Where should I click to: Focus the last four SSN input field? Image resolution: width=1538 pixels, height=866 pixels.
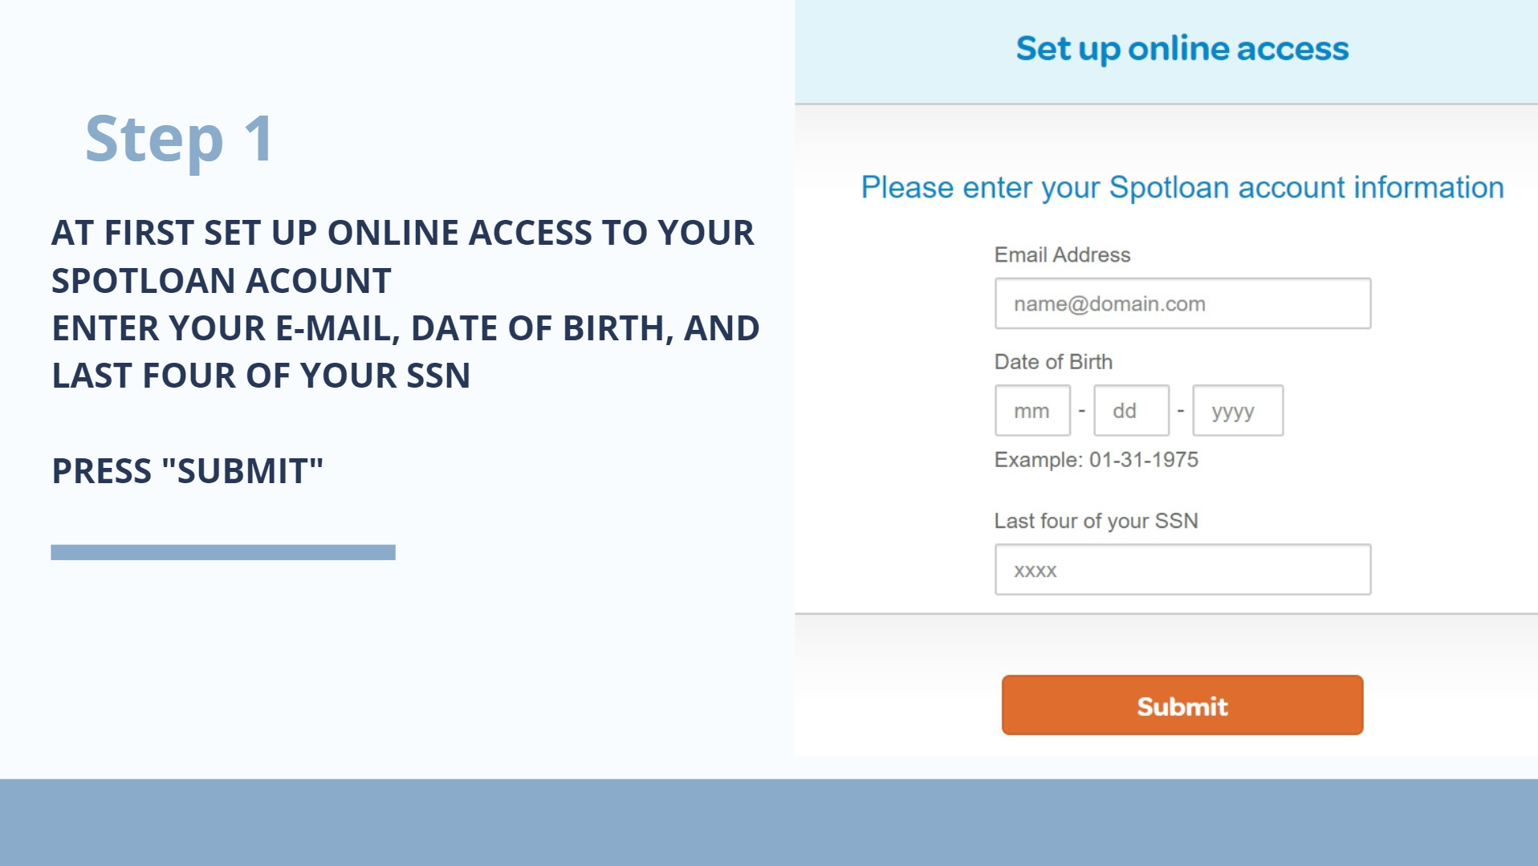click(x=1182, y=570)
